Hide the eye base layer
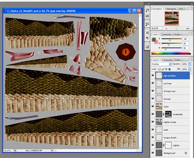 click(153, 83)
